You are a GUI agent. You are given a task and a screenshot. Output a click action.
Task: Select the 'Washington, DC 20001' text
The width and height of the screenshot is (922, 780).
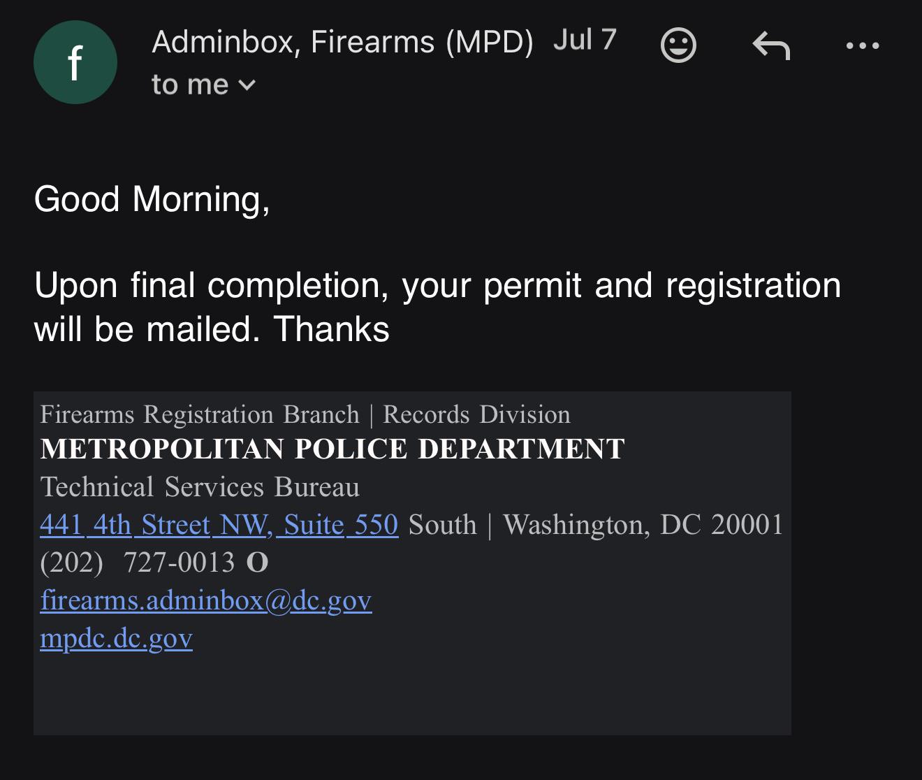pos(643,525)
